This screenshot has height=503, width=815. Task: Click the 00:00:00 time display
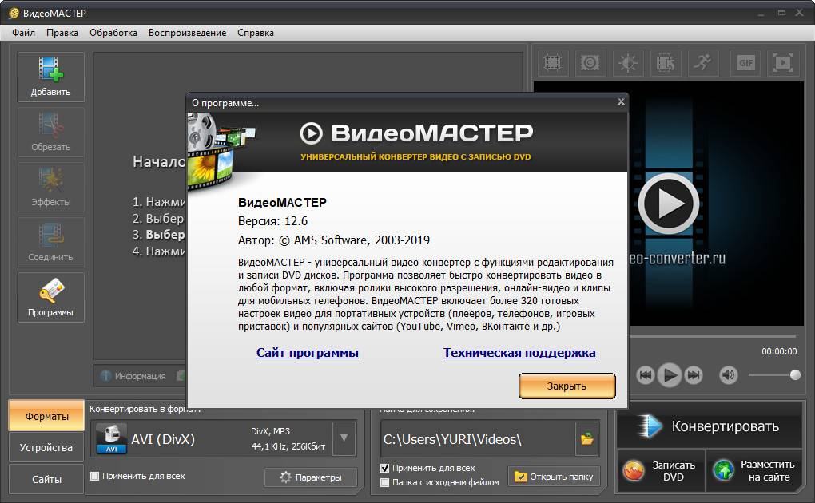tap(778, 351)
